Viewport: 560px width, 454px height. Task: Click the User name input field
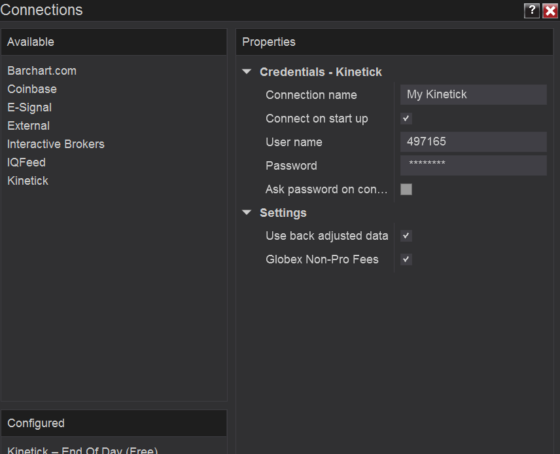(x=473, y=142)
